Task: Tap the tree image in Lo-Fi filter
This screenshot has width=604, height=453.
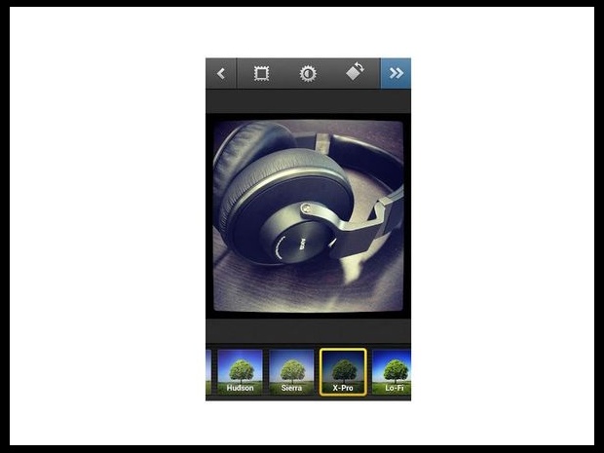Action: click(x=394, y=367)
